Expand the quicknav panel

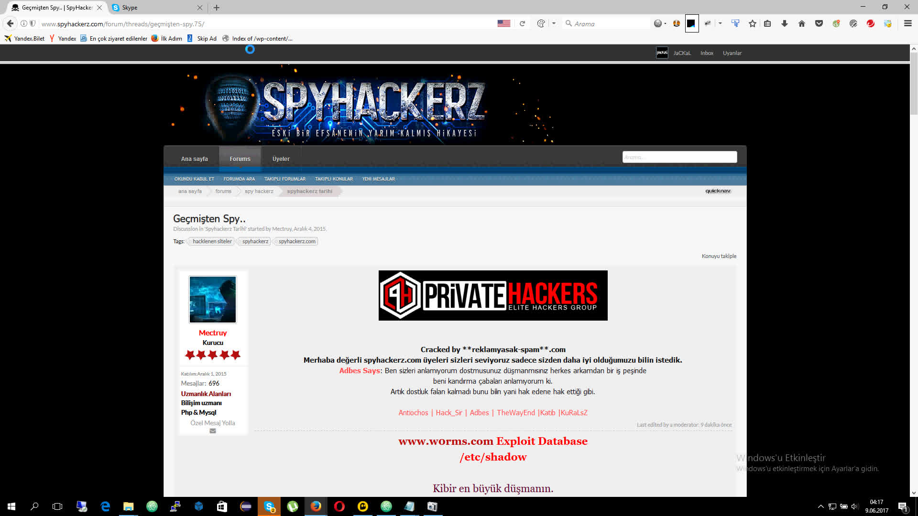click(717, 191)
